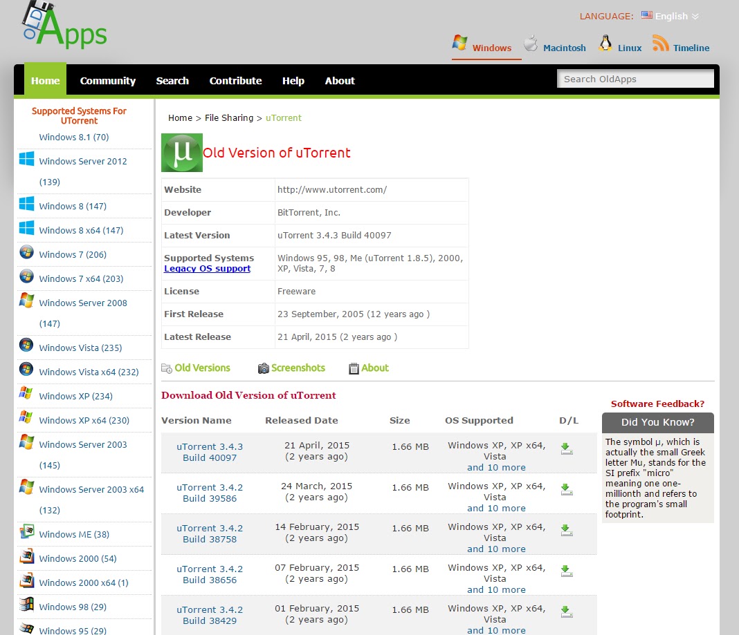Show the 10 more supported systems for Build 39586
This screenshot has width=739, height=635.
tap(496, 508)
